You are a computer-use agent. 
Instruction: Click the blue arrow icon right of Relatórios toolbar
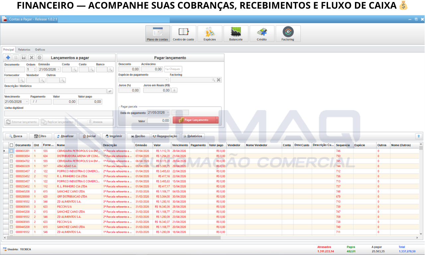pos(419,136)
